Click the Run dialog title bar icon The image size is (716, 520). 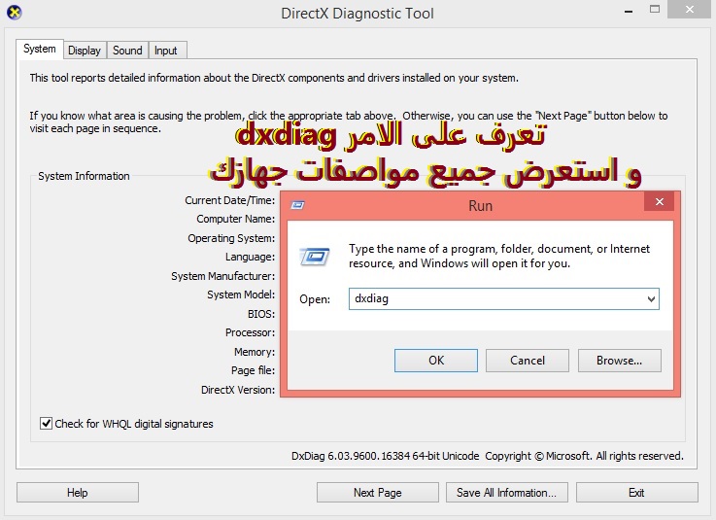(297, 206)
